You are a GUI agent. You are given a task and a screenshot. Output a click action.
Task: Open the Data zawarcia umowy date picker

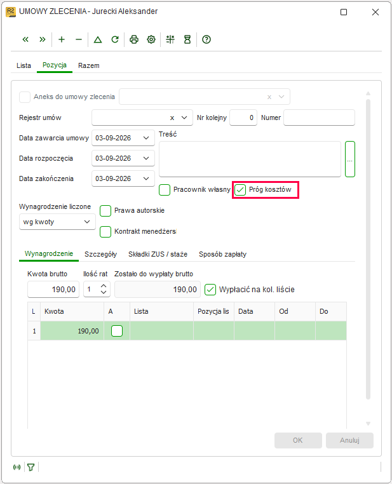click(x=146, y=138)
